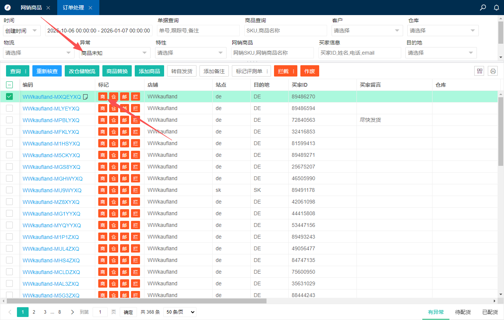The image size is (504, 320).
Task: Go to next page arrow in pagination
Action: pyautogui.click(x=72, y=312)
